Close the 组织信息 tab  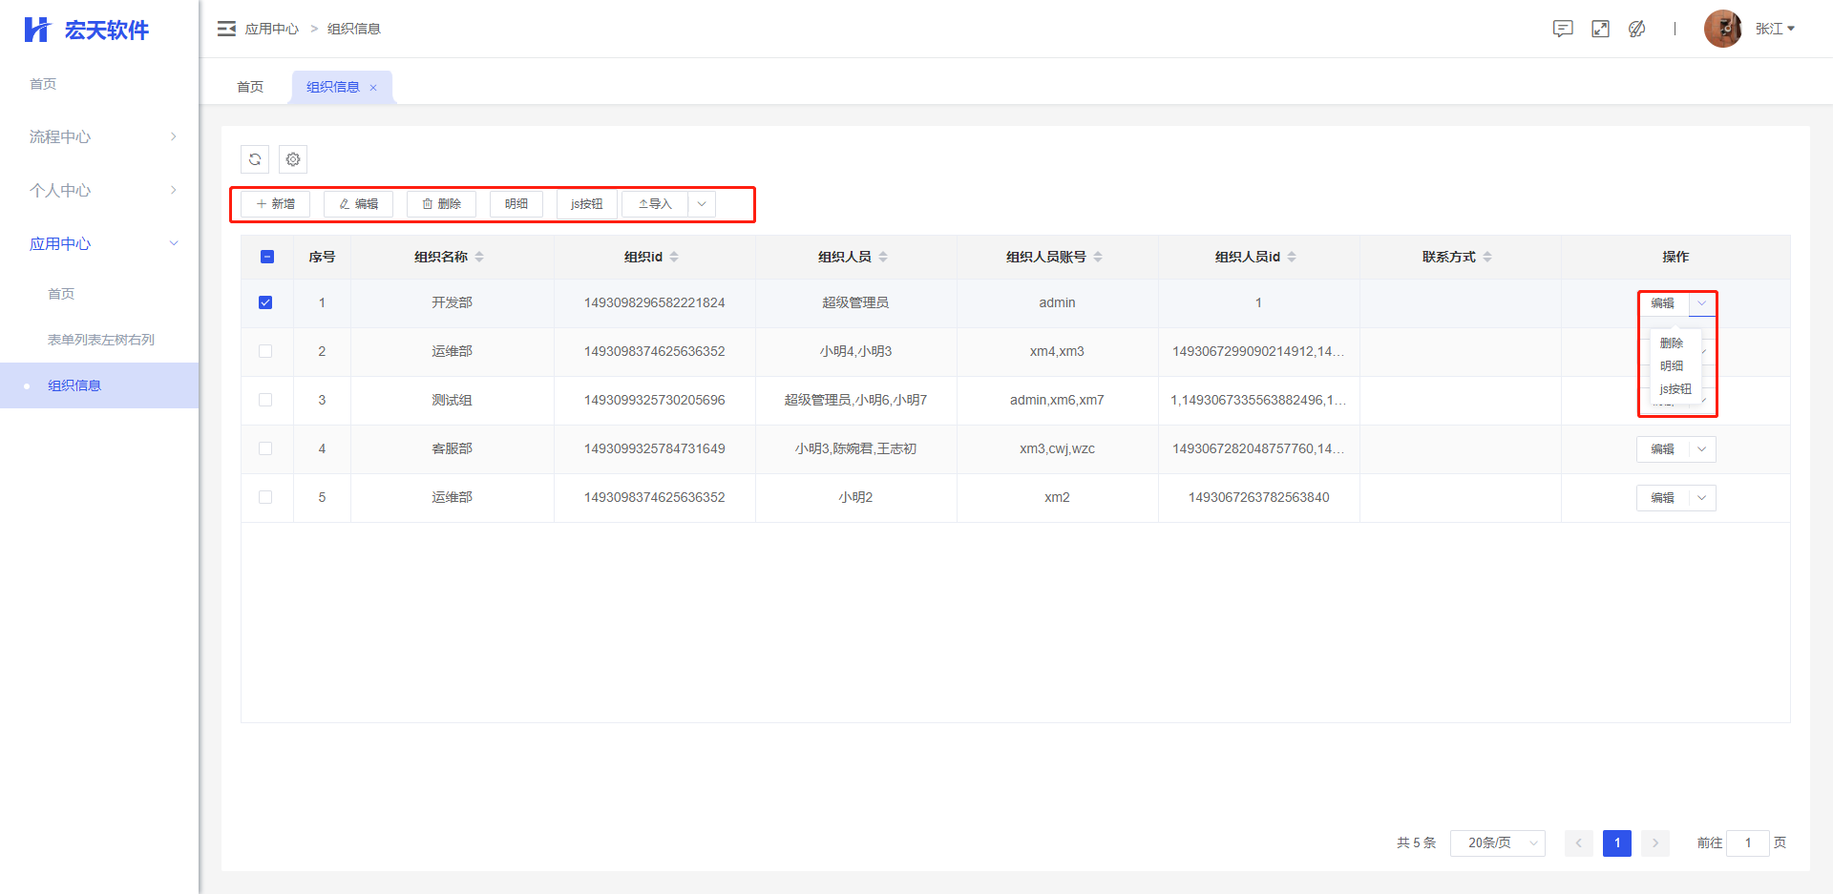[373, 88]
